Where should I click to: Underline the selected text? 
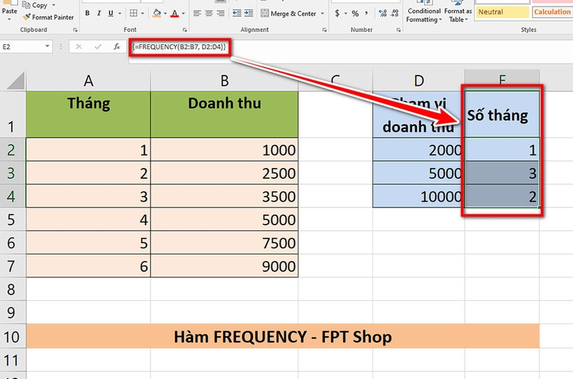111,14
